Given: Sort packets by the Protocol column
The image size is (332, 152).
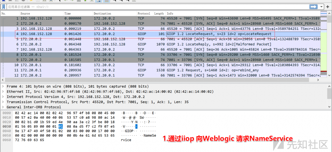Looking at the screenshot, I should (145, 14).
